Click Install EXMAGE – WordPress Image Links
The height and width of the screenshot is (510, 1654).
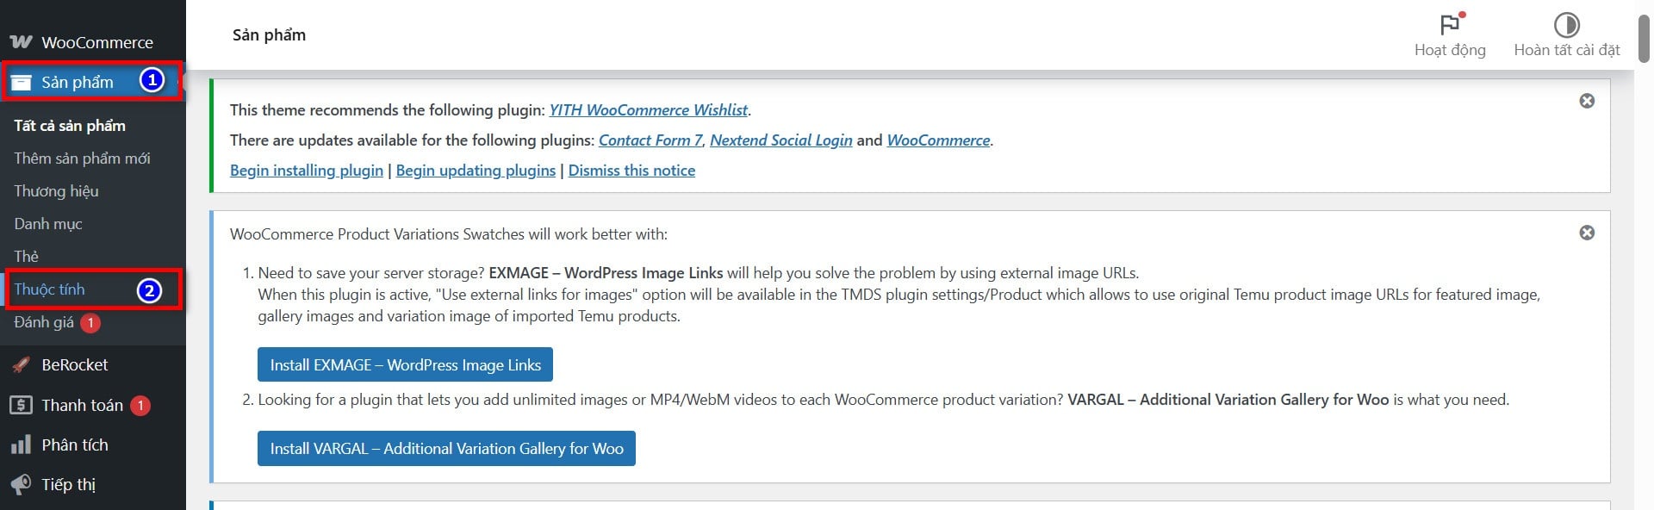[405, 365]
